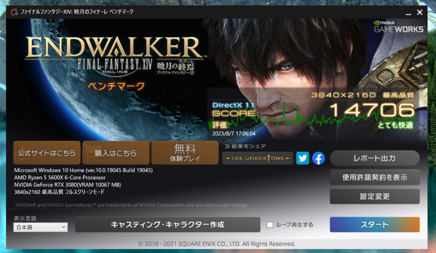Close the benchmark window

tap(419, 12)
